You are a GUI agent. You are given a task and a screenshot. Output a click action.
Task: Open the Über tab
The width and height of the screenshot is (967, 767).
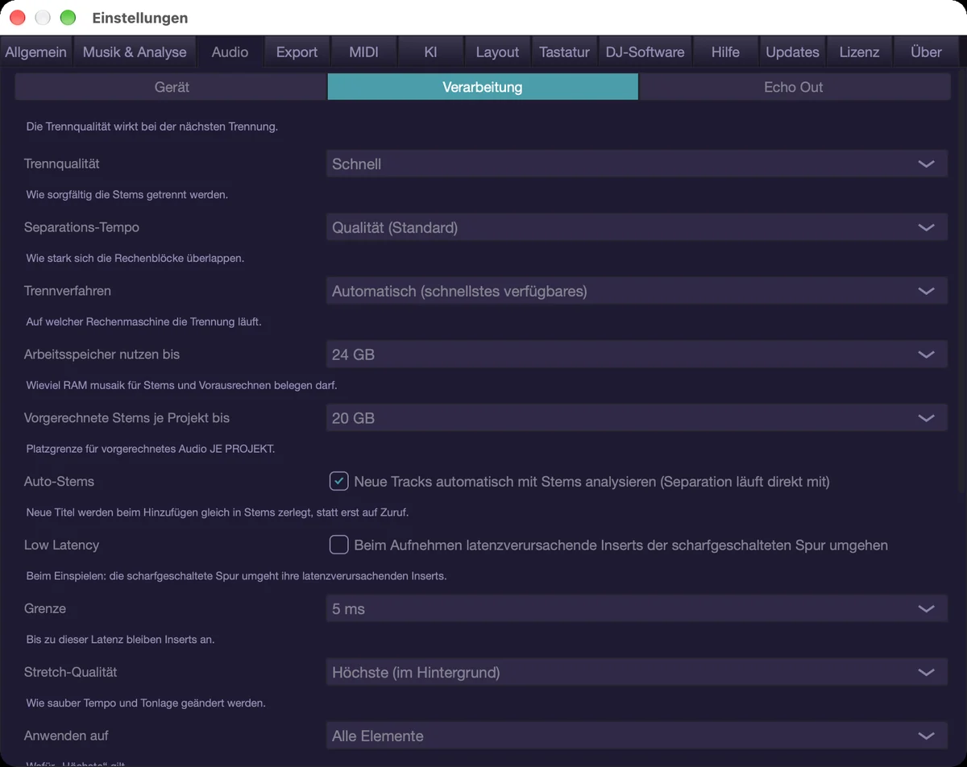pos(926,52)
